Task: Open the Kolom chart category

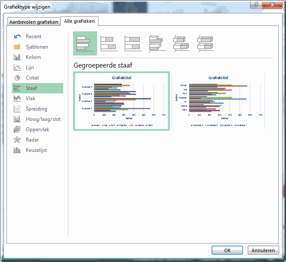Action: click(x=33, y=57)
